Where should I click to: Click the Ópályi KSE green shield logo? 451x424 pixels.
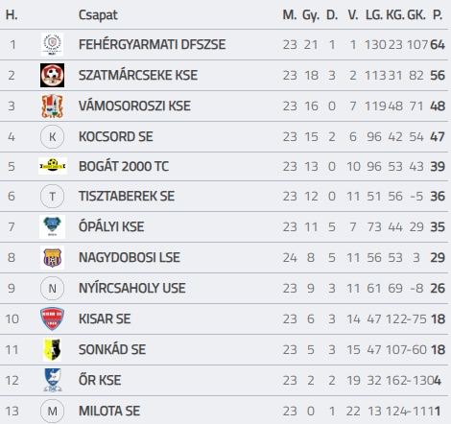pyautogui.click(x=52, y=226)
